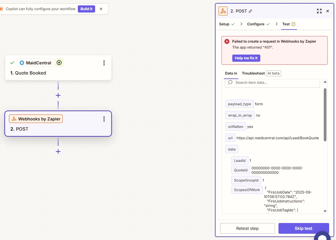The height and width of the screenshot is (240, 336).
Task: Add step between trigger and webhook
Action: point(58,95)
